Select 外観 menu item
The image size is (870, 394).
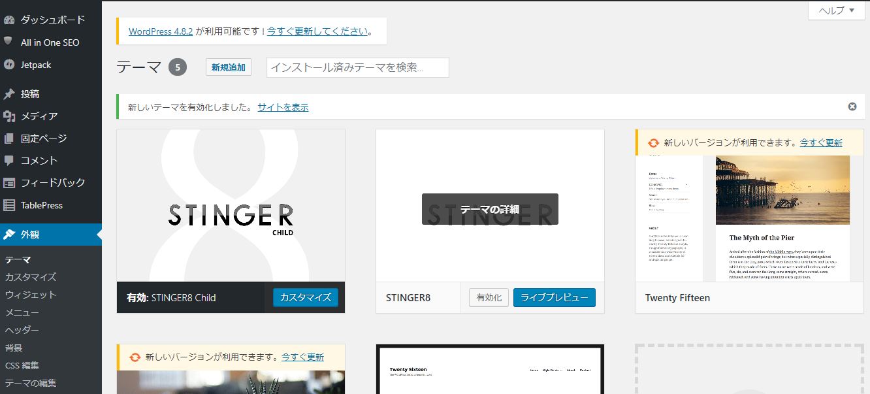[51, 235]
